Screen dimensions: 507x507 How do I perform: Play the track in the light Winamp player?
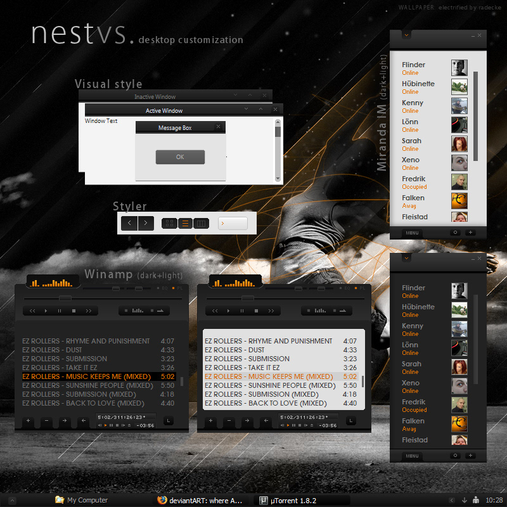[x=228, y=311]
